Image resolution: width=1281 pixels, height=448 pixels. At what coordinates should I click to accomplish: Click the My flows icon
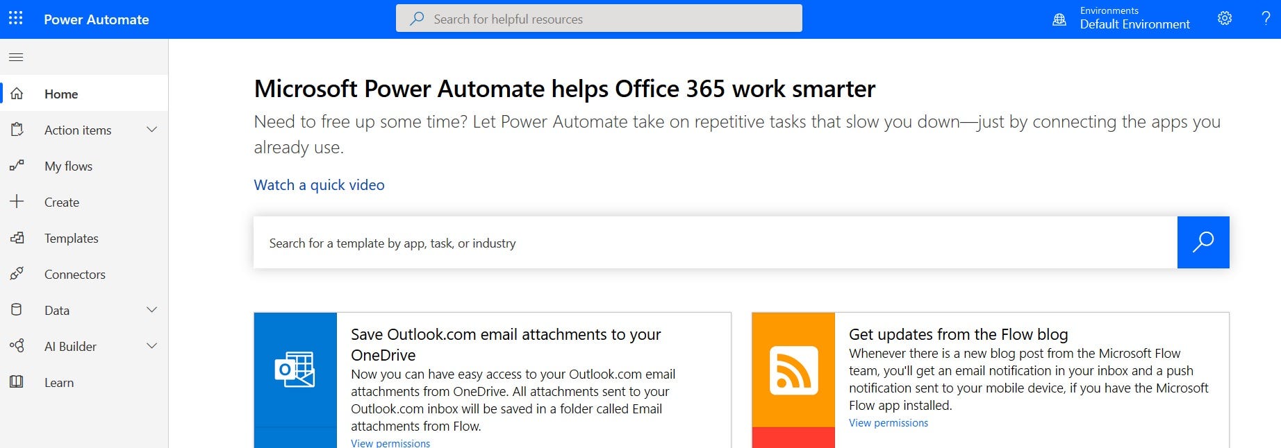tap(17, 166)
